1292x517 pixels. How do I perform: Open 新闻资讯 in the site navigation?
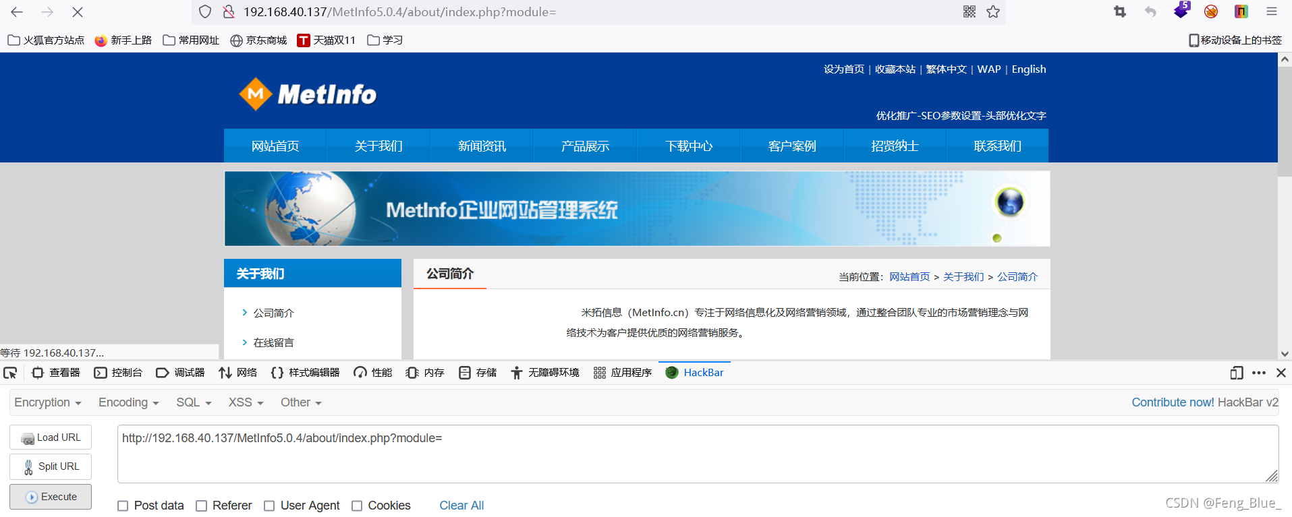click(x=482, y=146)
